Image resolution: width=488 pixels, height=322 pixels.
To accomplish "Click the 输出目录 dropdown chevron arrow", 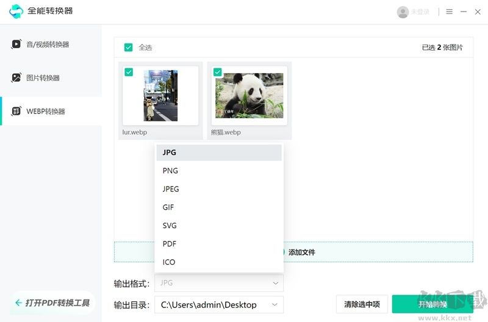I will pyautogui.click(x=274, y=304).
